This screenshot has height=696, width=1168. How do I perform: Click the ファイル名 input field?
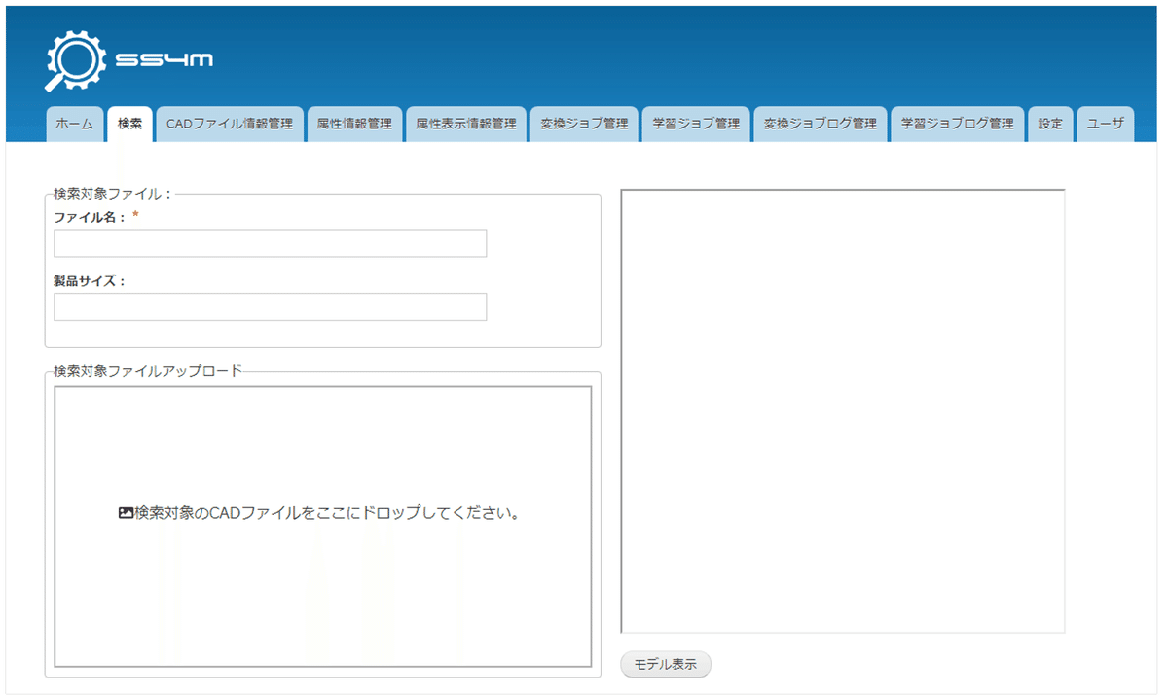[270, 242]
